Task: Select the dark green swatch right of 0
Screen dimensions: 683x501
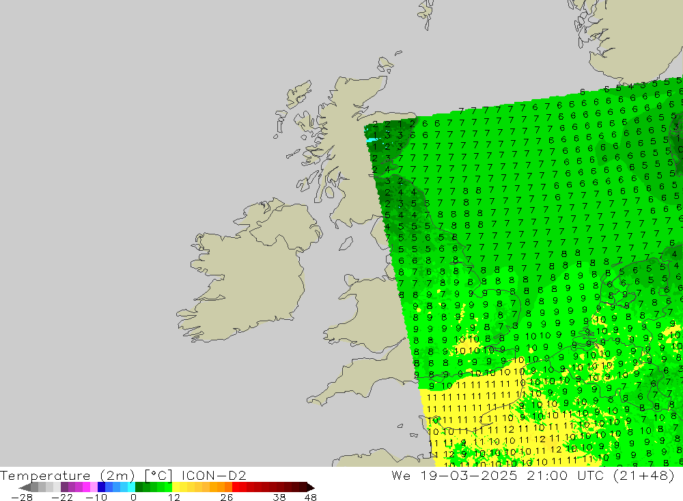Action: pos(139,487)
